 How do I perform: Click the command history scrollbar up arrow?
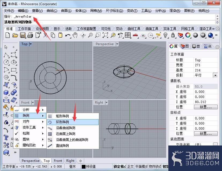coord(217,16)
